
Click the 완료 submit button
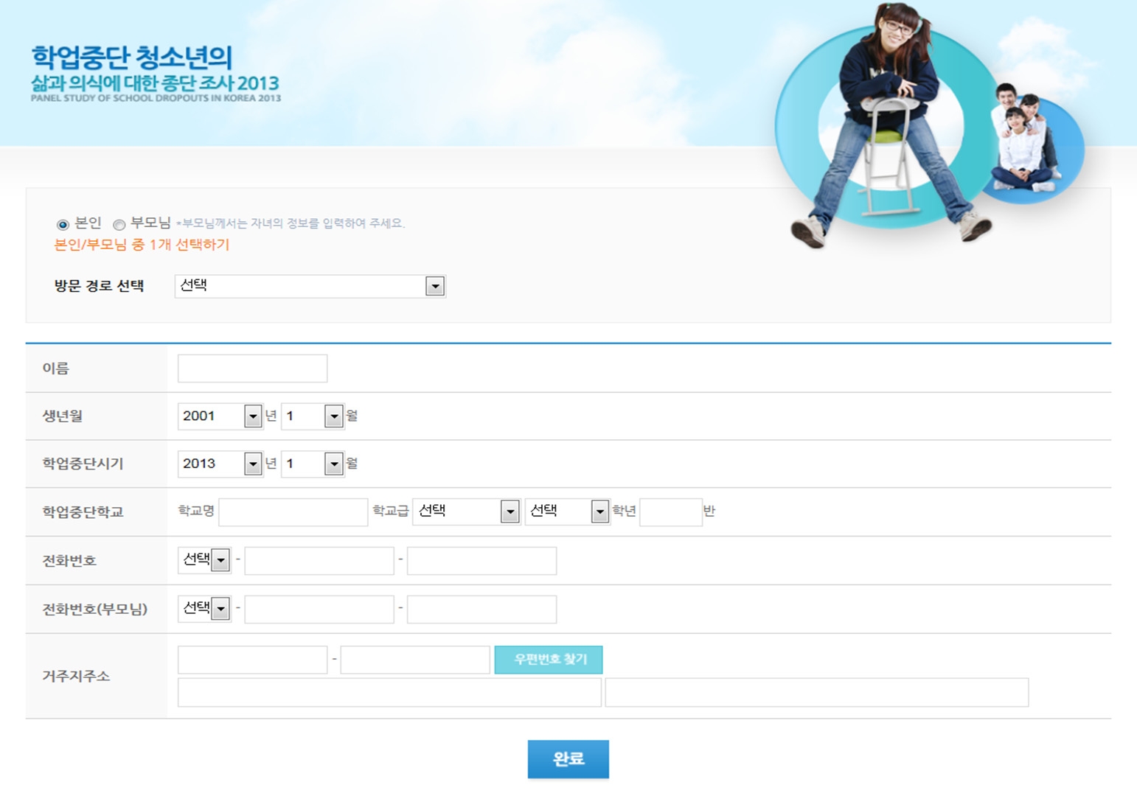tap(568, 759)
